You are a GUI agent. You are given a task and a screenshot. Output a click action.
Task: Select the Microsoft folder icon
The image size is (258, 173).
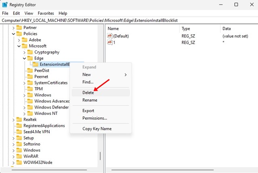coord(25,46)
